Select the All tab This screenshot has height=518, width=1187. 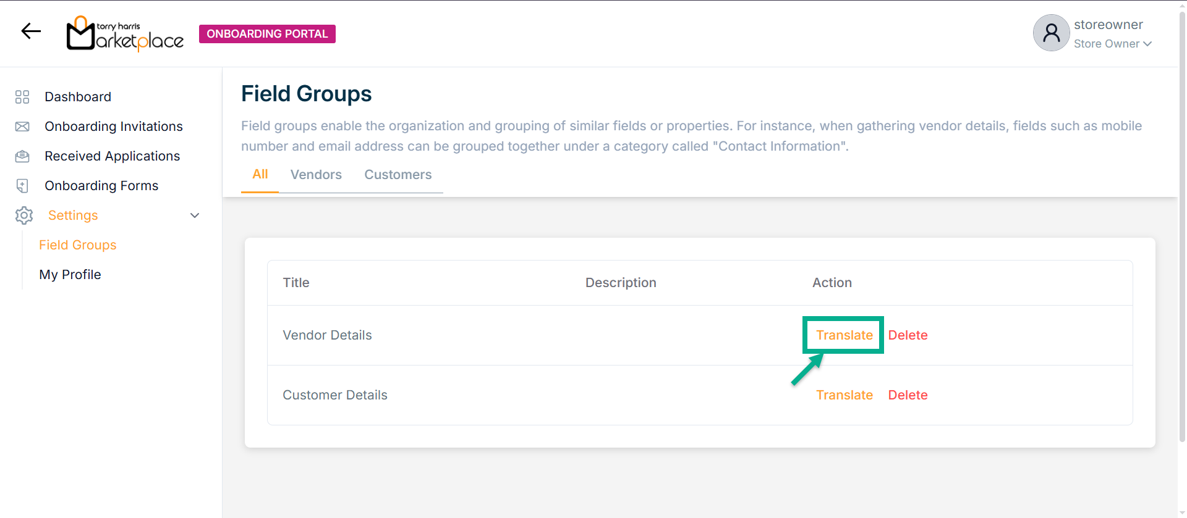[260, 174]
